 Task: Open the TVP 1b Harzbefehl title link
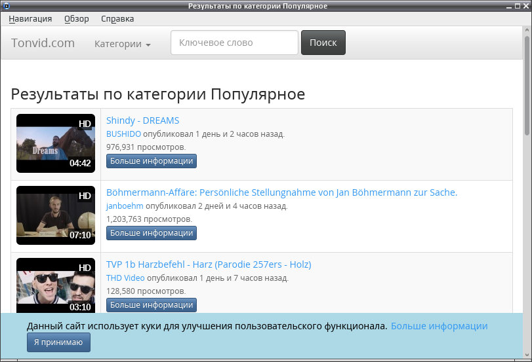(209, 264)
